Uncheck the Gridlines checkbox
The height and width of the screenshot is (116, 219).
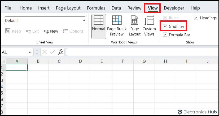point(165,26)
